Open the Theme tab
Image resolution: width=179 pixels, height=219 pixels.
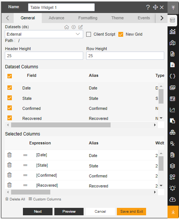point(117,18)
